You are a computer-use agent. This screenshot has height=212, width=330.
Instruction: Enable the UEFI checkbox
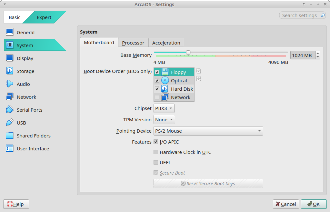(156, 162)
